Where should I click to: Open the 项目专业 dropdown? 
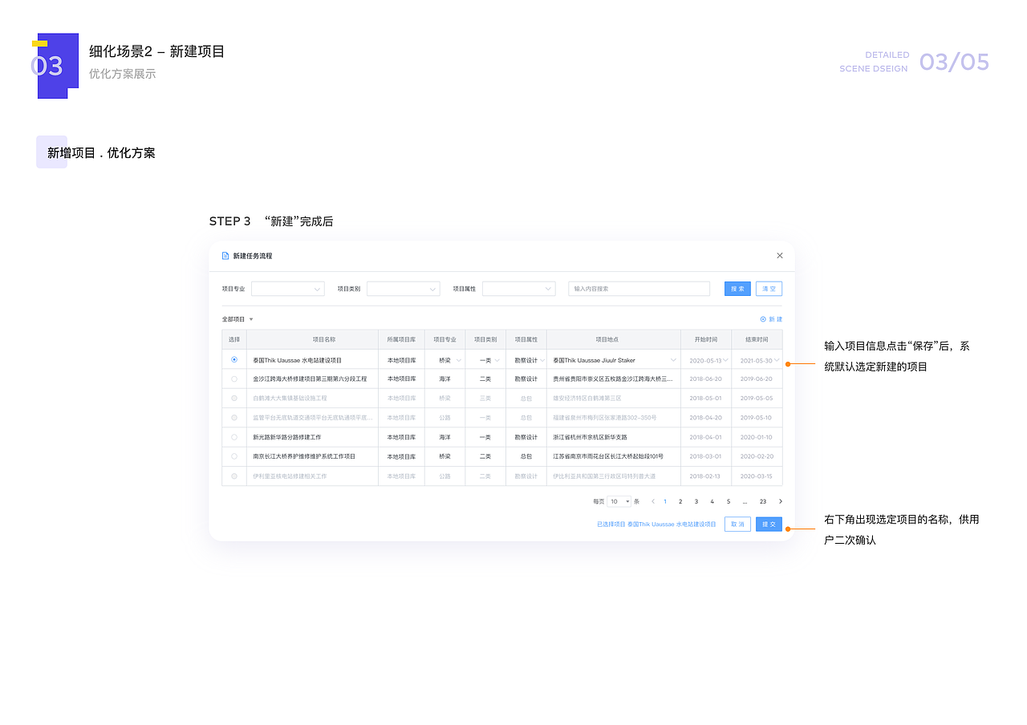pos(287,288)
